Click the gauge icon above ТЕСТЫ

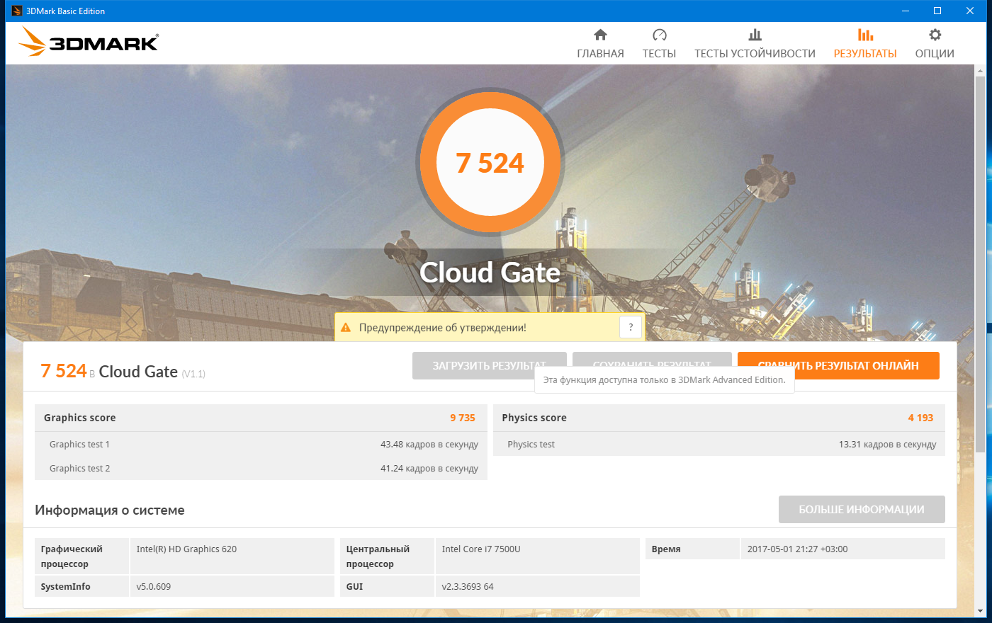pos(659,35)
